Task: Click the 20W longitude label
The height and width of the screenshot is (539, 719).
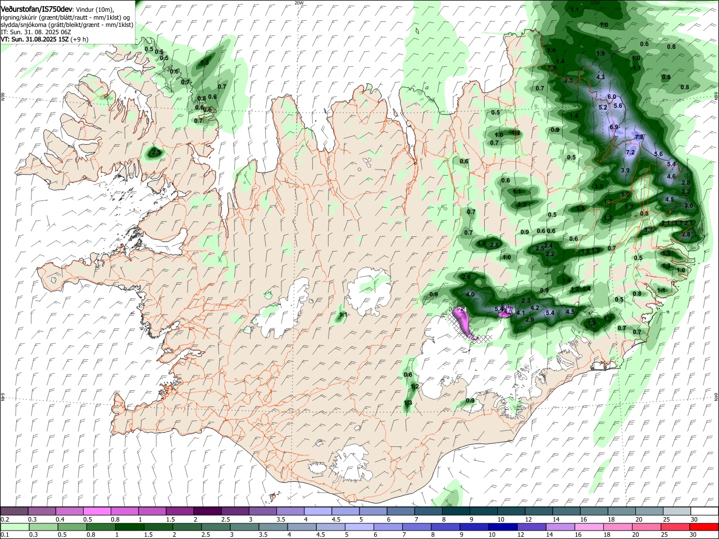Action: tap(299, 3)
